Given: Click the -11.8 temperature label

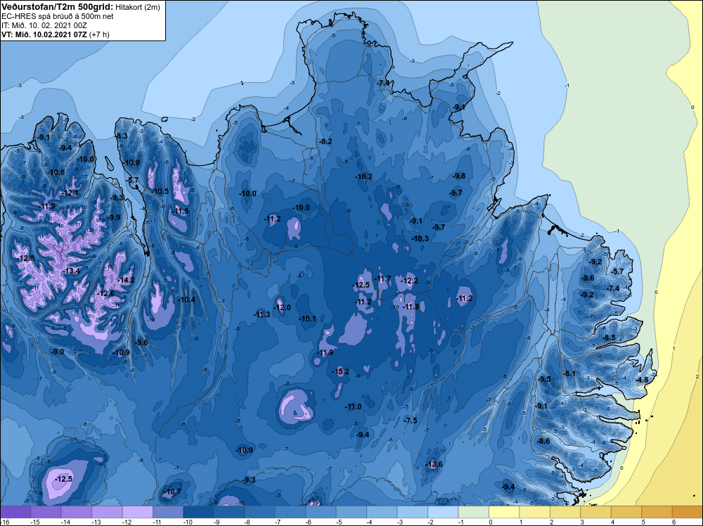Looking at the screenshot, I should [x=411, y=307].
